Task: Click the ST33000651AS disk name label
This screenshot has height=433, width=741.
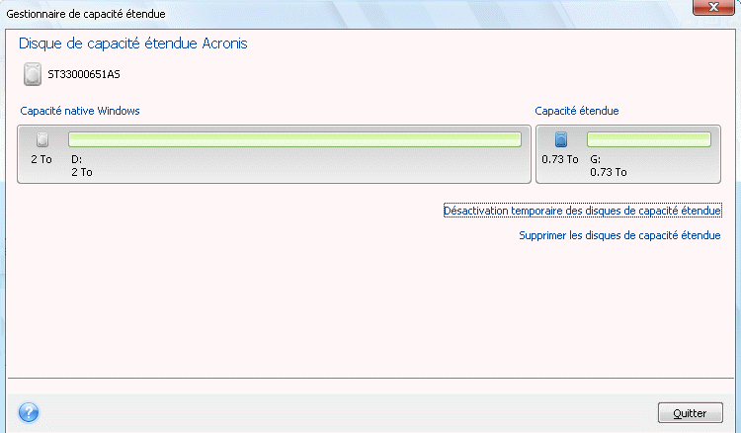Action: coord(84,75)
